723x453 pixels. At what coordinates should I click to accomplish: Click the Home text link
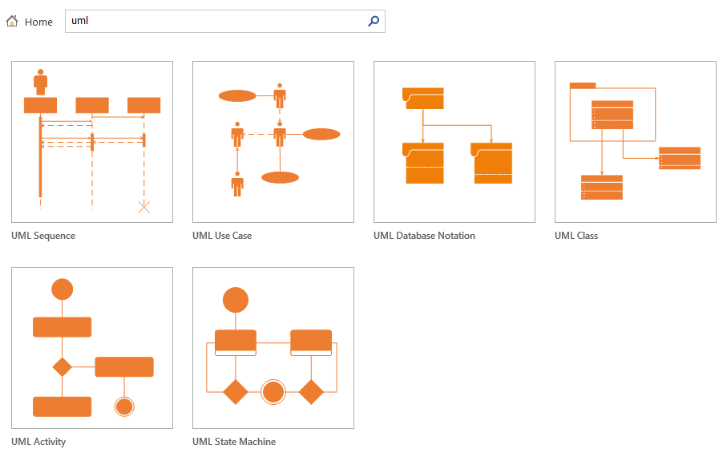click(38, 22)
